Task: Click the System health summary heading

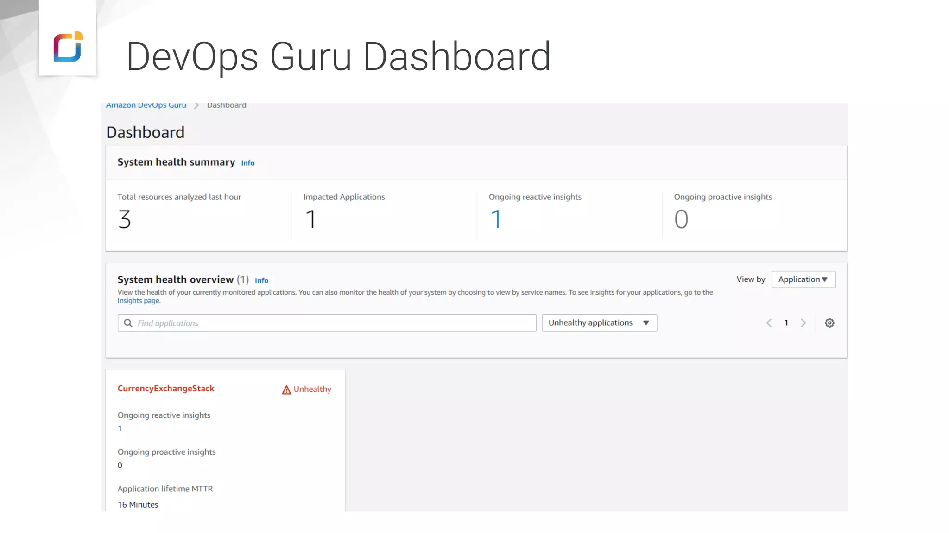Action: [176, 162]
